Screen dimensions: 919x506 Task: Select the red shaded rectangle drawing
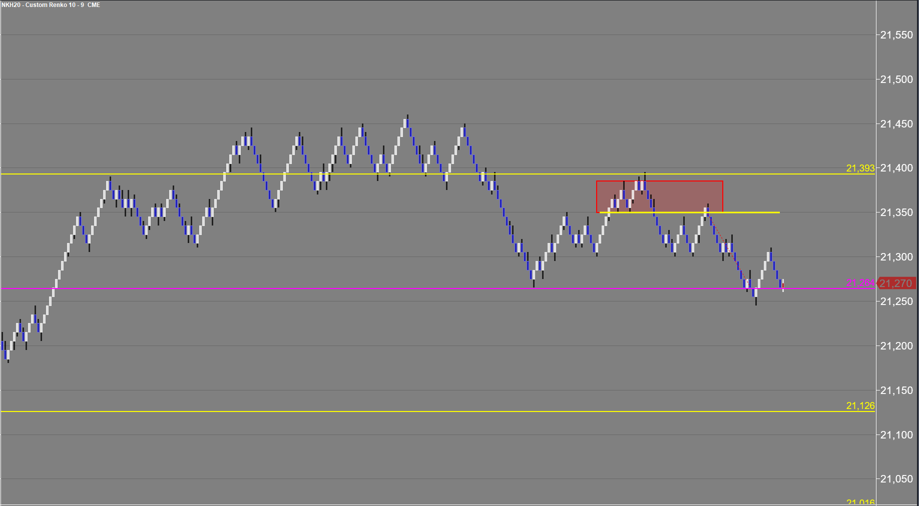tap(660, 196)
